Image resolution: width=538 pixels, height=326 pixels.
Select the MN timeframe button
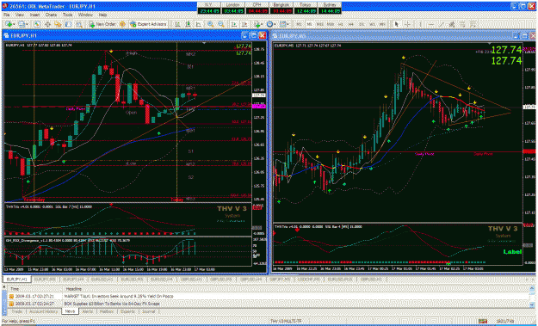382,24
